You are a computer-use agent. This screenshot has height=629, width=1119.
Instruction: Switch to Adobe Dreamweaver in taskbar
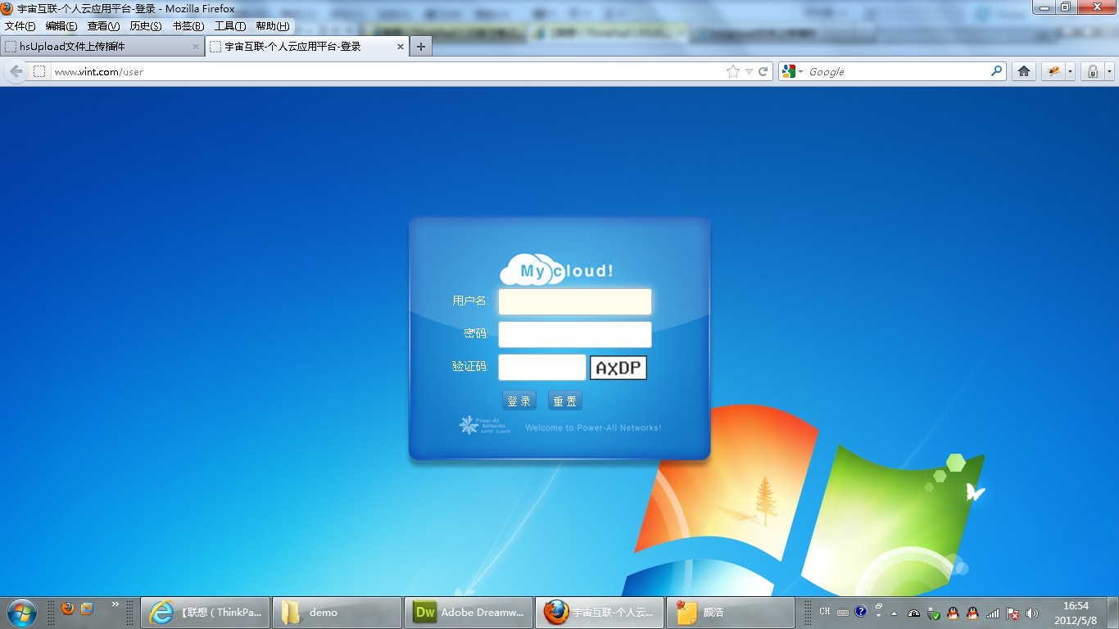click(469, 612)
